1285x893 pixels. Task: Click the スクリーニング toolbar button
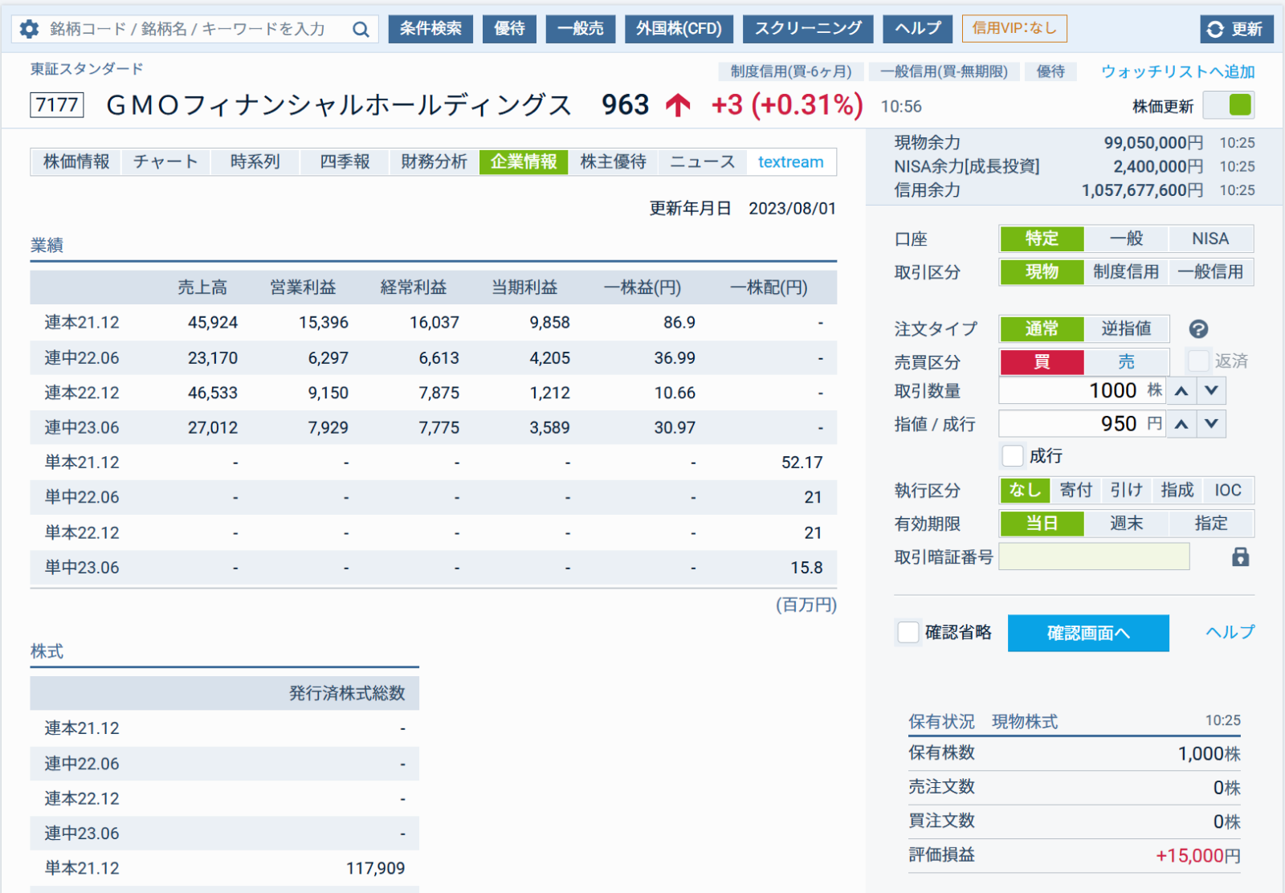(809, 29)
